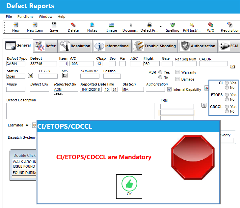Click the Chap field showing 13
The image size is (240, 208).
pyautogui.click(x=99, y=64)
